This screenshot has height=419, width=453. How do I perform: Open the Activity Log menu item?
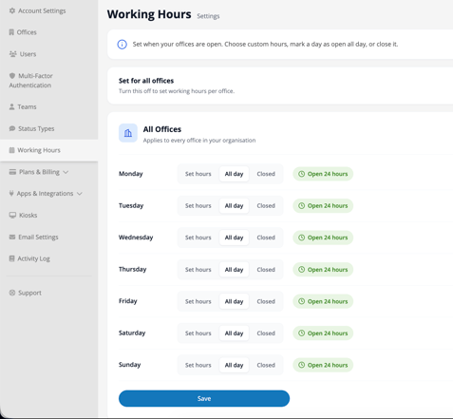29,258
